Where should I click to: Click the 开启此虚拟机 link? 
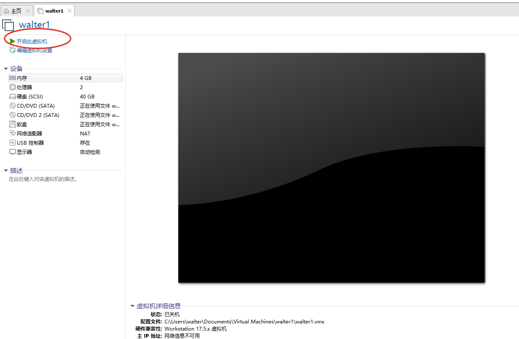point(32,42)
